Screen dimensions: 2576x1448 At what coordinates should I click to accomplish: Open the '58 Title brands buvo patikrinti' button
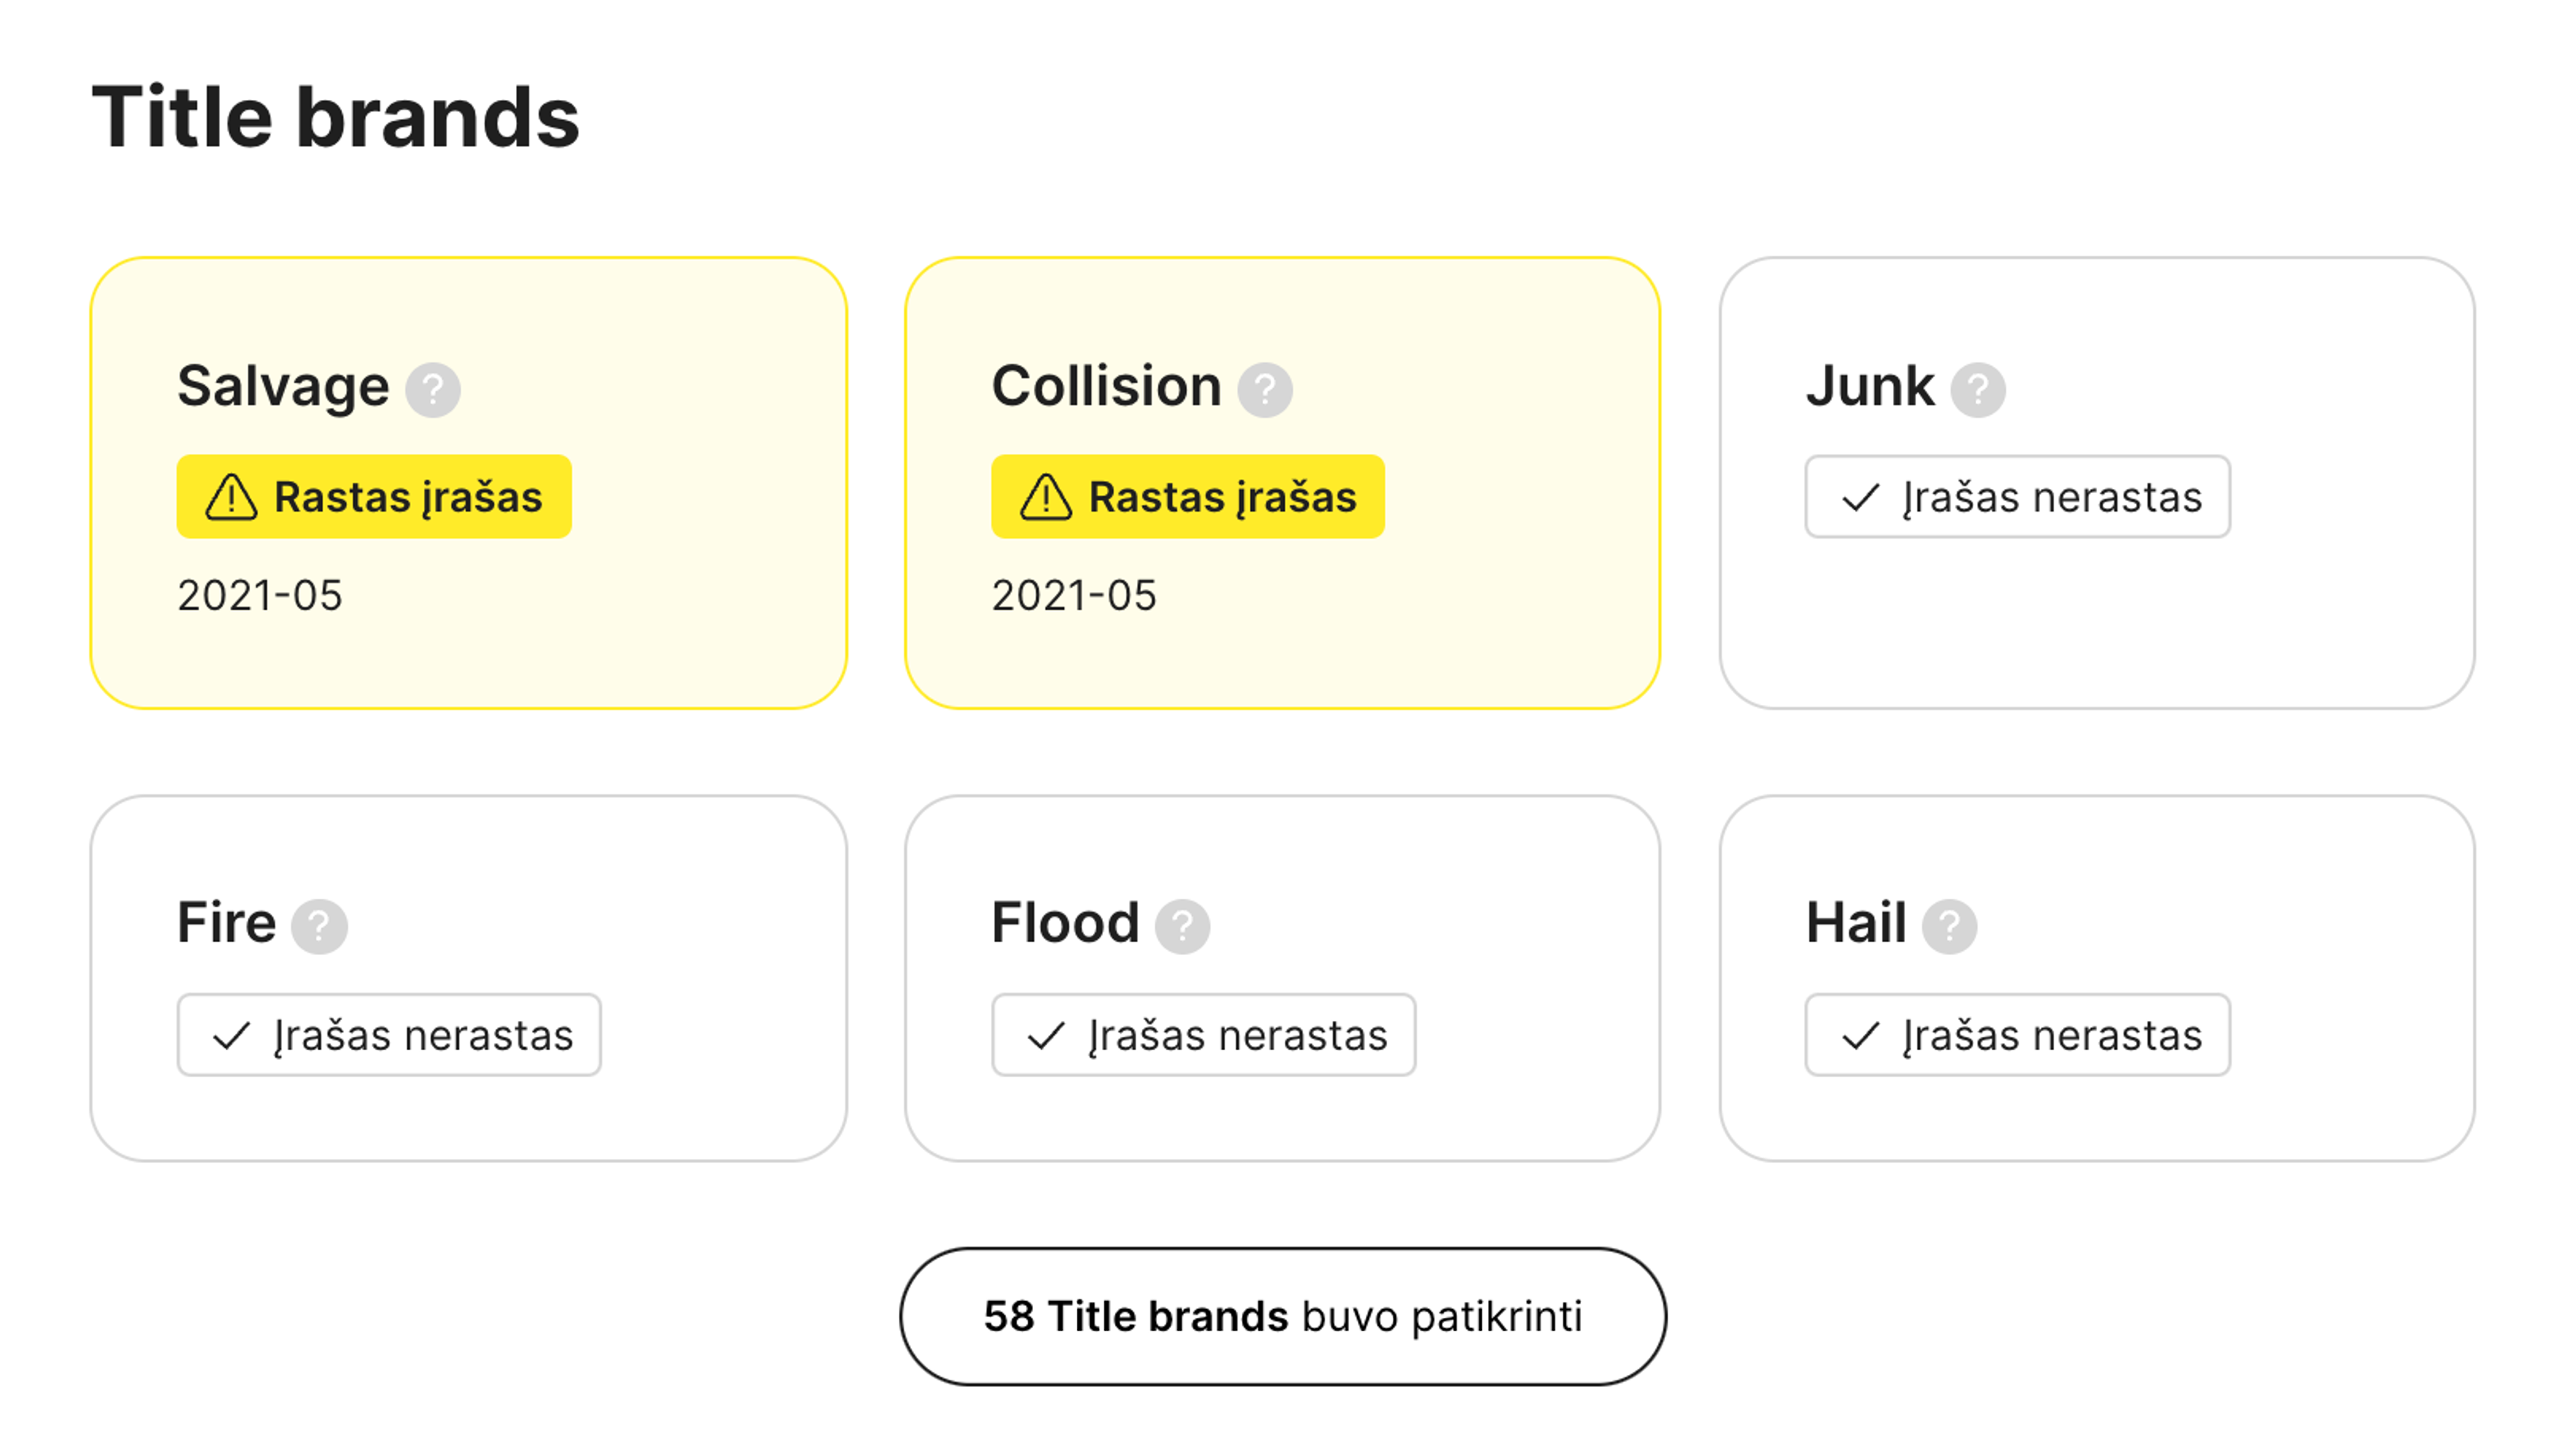click(1282, 1316)
